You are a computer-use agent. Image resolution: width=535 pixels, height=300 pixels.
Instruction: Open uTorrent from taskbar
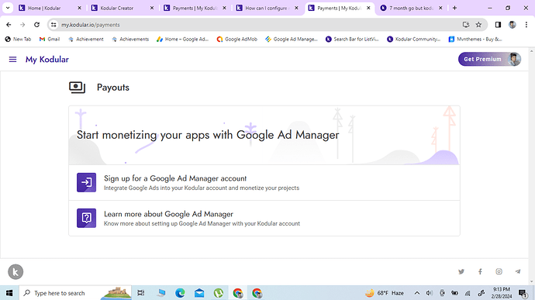[x=219, y=293]
